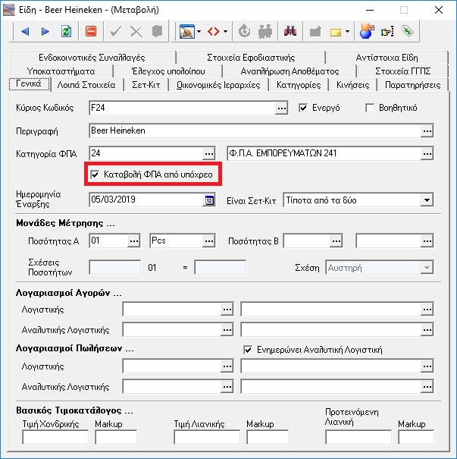
Task: Expand the Είναι Σετ-Κιτ combo box
Action: (x=427, y=200)
